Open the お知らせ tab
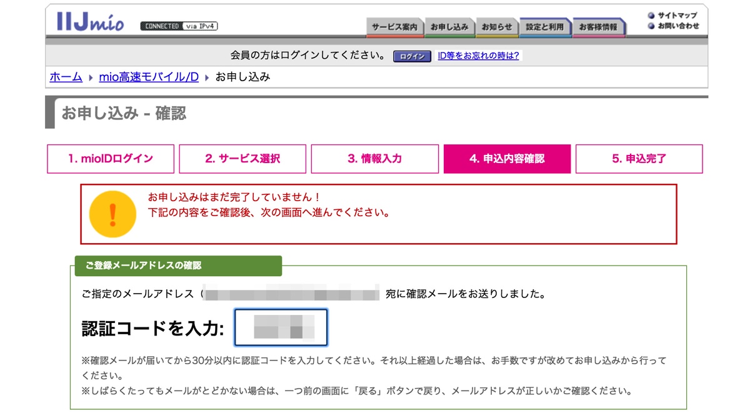Viewport: 750px width, 418px height. (x=496, y=27)
